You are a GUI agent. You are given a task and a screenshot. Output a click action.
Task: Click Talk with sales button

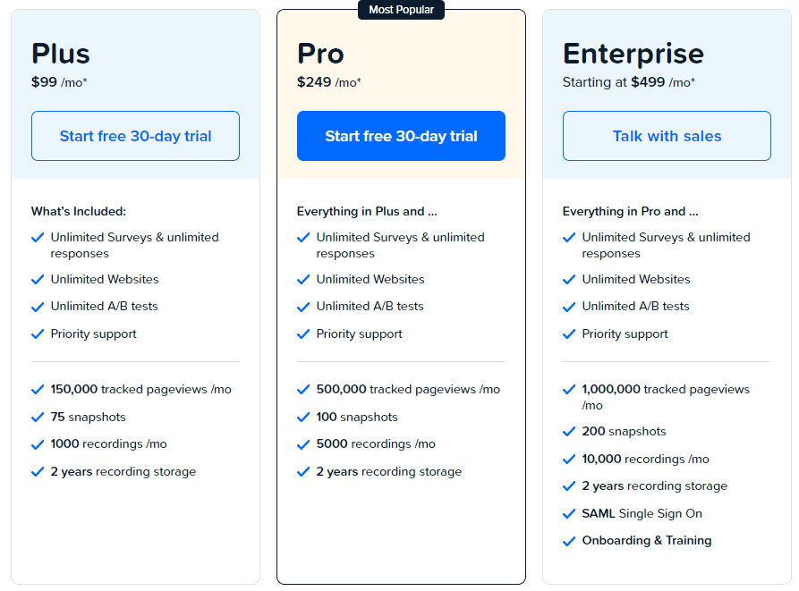(x=667, y=136)
